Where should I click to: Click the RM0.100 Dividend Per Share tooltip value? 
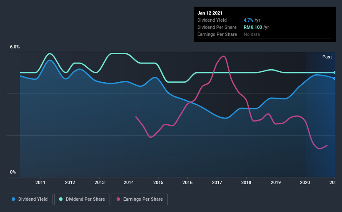(253, 27)
